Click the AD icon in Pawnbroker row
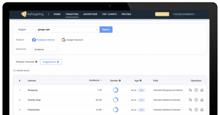This screenshot has width=220, height=115. 202,110
